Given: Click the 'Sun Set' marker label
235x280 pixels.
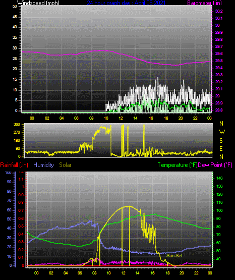Looking at the screenshot, I should (174, 256).
